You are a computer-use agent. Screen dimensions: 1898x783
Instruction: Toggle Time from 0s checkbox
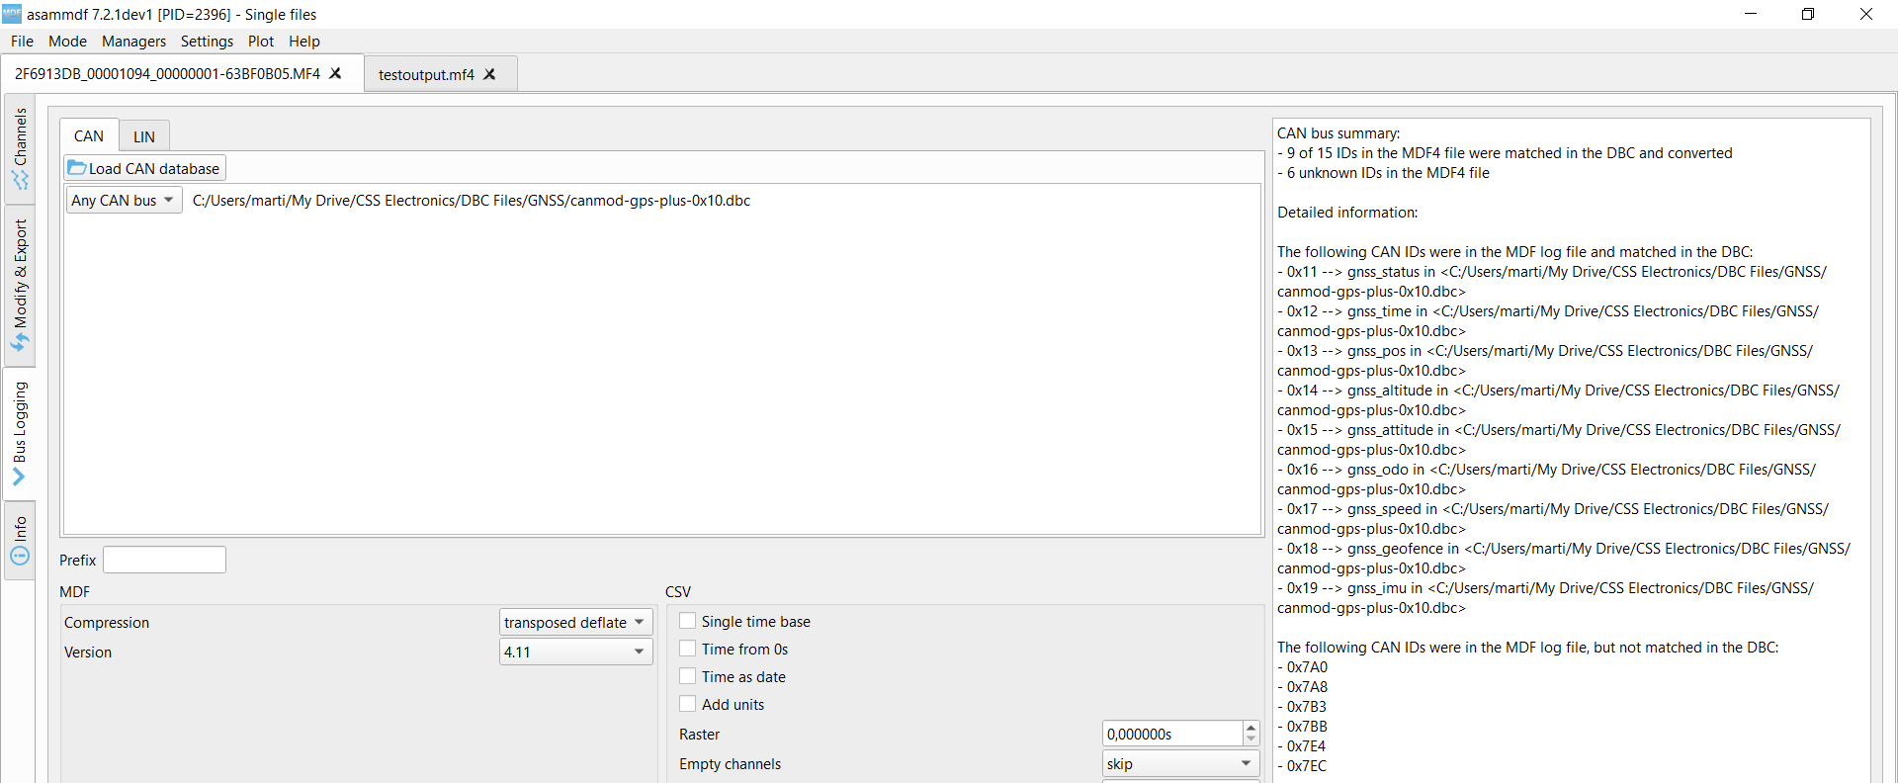click(x=688, y=649)
